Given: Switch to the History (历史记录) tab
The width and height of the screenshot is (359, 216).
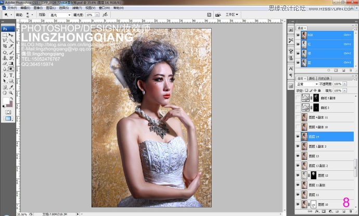Looking at the screenshot, I should pos(324,78).
